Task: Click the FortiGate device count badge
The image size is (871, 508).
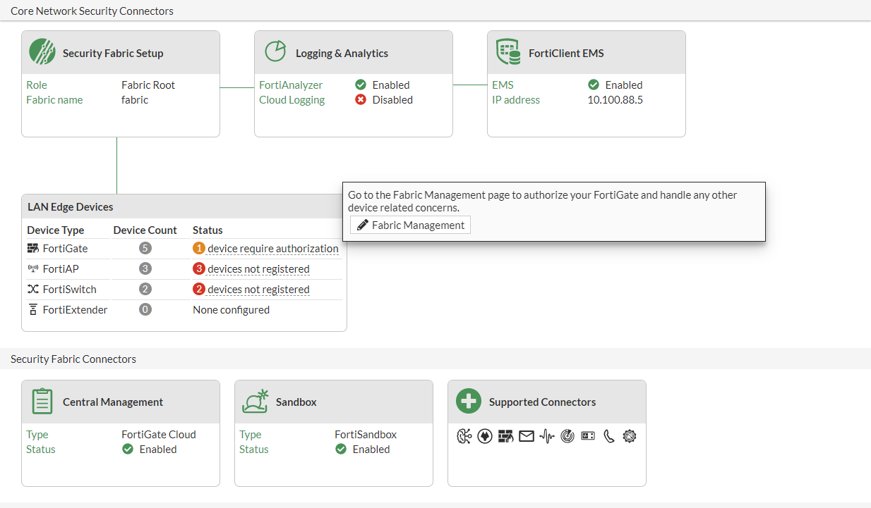Action: (145, 249)
